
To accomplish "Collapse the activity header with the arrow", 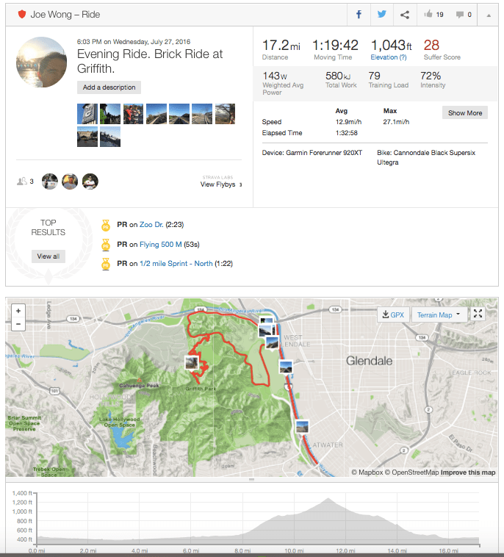I will click(x=489, y=14).
